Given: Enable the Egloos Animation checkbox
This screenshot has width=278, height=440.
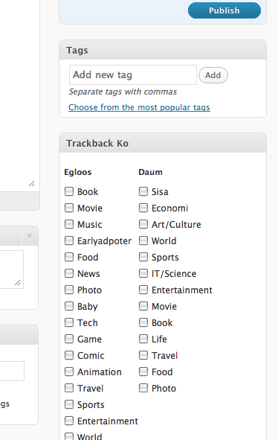Looking at the screenshot, I should pos(69,372).
